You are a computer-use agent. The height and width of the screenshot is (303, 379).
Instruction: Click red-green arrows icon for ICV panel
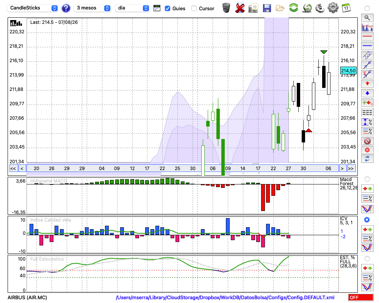[367, 229]
